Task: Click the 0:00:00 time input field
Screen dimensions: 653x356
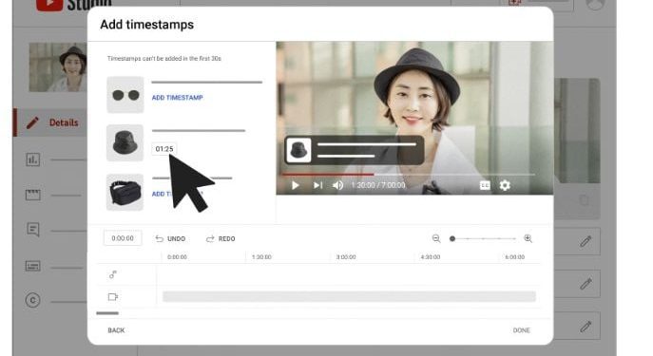Action: tap(123, 238)
